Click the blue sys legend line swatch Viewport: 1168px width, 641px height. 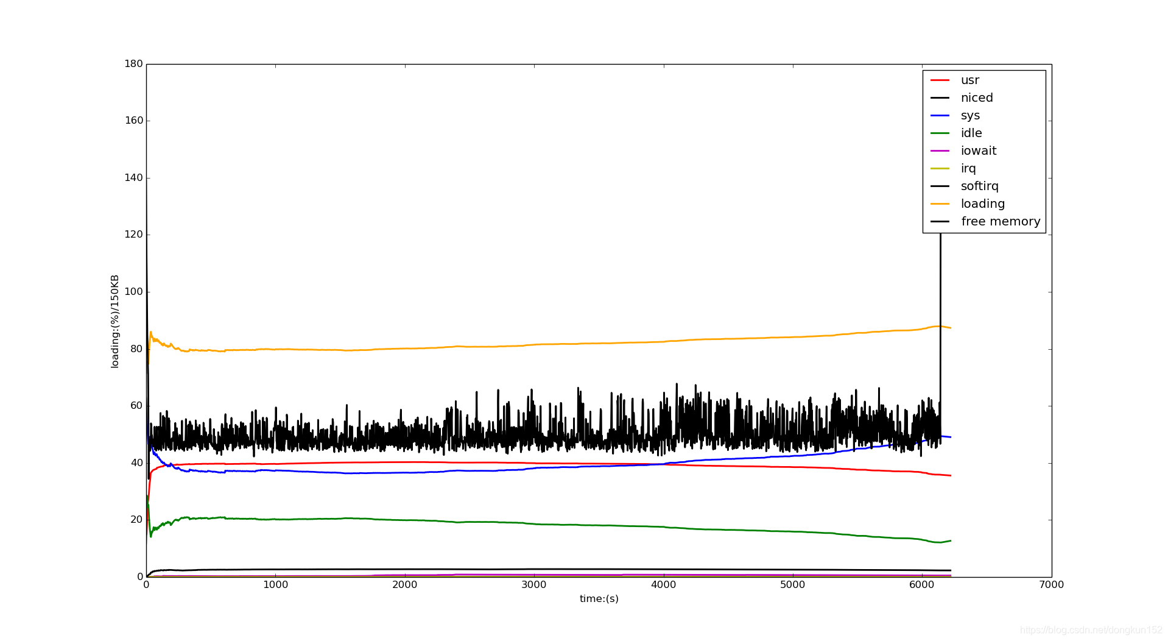[x=940, y=116]
